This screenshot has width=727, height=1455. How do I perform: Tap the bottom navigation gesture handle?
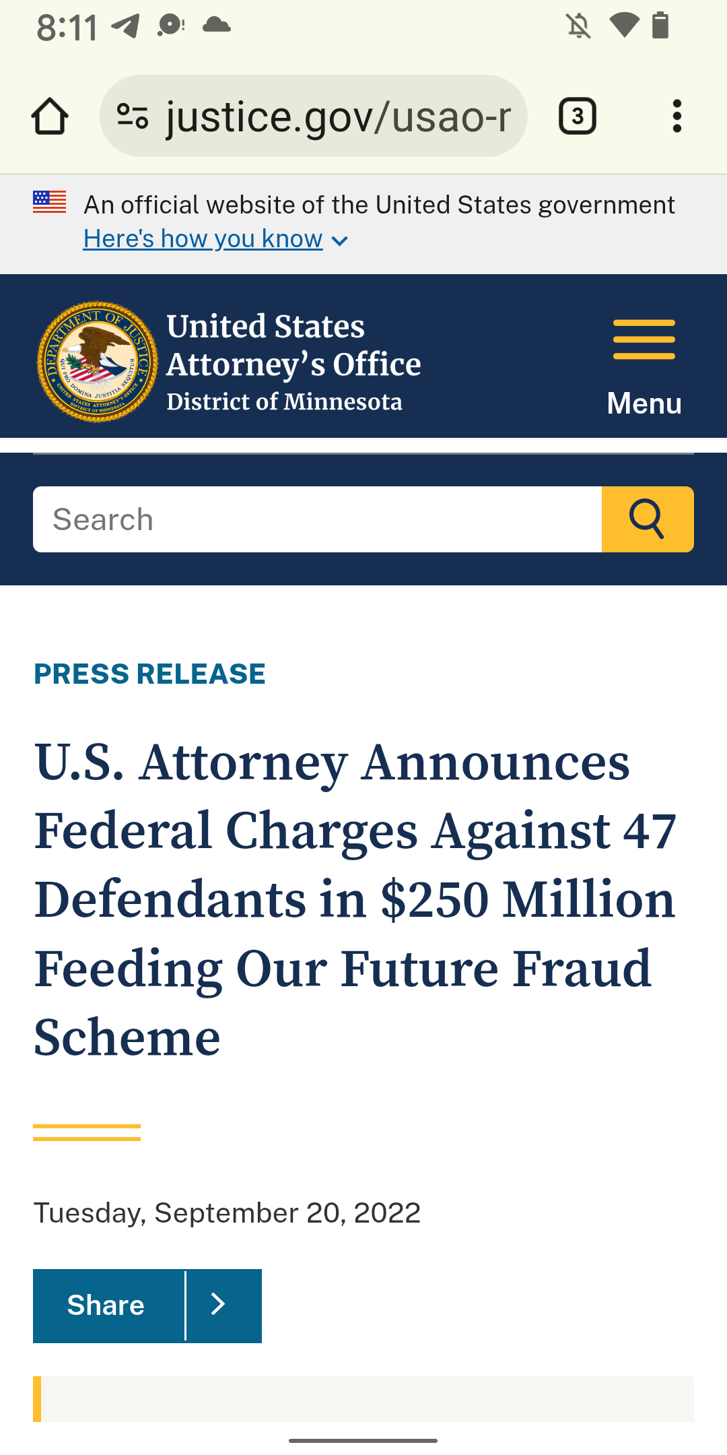point(363,1441)
